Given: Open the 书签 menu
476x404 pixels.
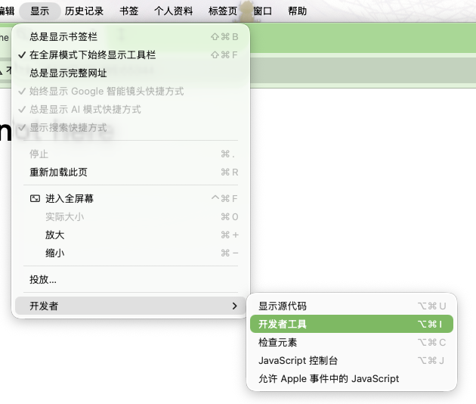Looking at the screenshot, I should 128,11.
